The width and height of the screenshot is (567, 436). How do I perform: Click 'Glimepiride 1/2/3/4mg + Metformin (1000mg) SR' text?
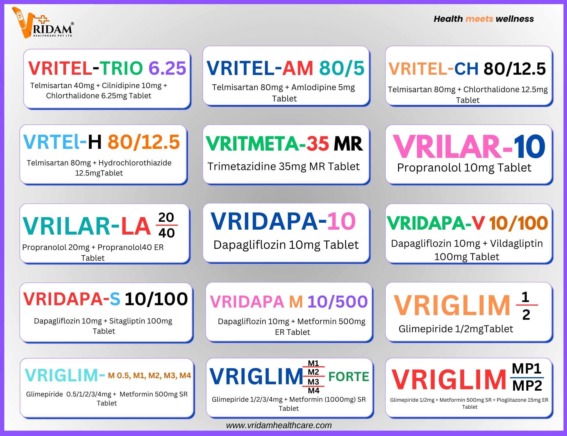click(289, 399)
